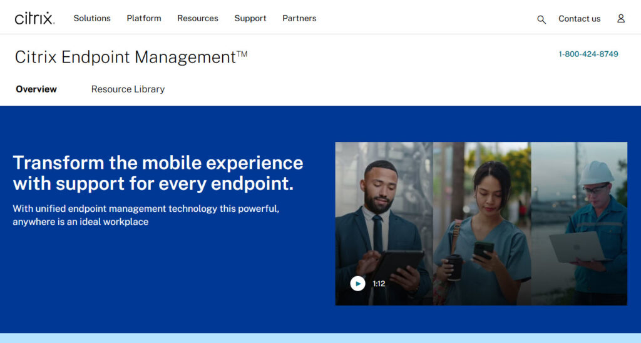Click the unified endpoint management subtext
This screenshot has height=343, width=641.
pyautogui.click(x=146, y=215)
